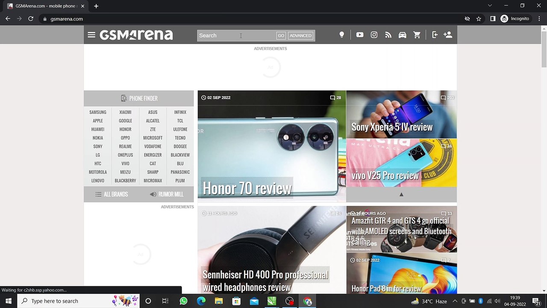This screenshot has height=308, width=547.
Task: Open the Windows Start menu
Action: point(8,301)
